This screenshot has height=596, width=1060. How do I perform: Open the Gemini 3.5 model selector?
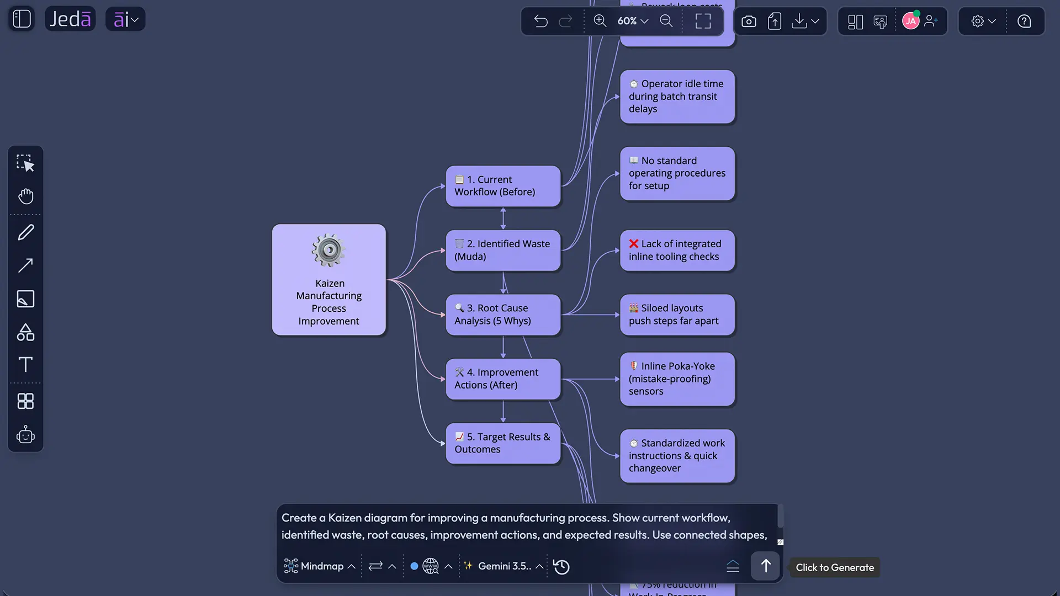coord(503,566)
